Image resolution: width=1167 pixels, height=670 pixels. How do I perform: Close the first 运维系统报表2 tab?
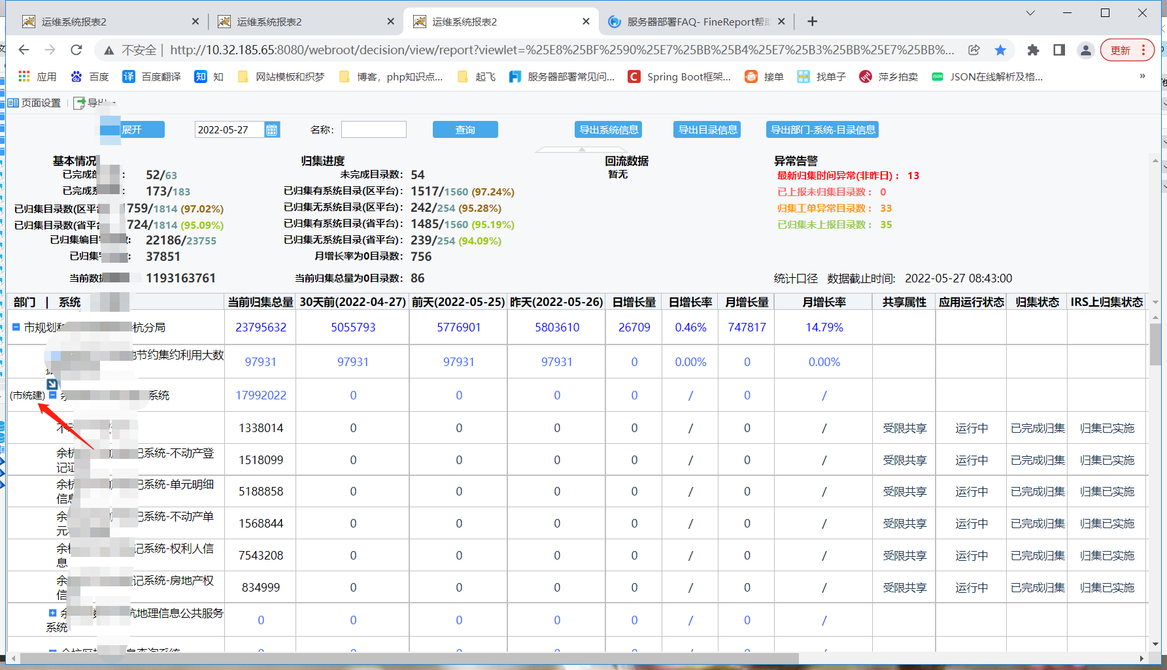195,22
